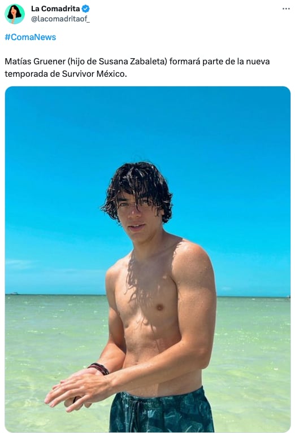This screenshot has height=433, width=295.
Task: Click the tweet text about Survivor México
Action: tap(137, 67)
